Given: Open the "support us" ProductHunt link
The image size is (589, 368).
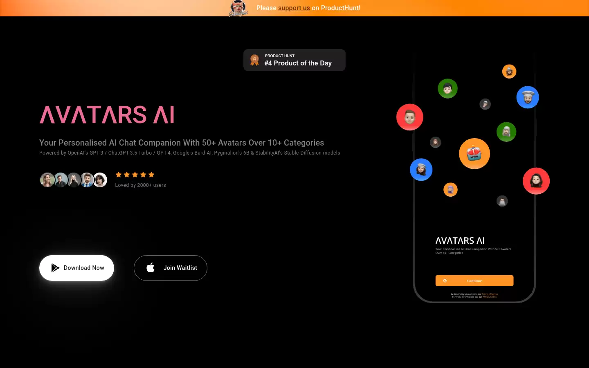Looking at the screenshot, I should coord(294,8).
